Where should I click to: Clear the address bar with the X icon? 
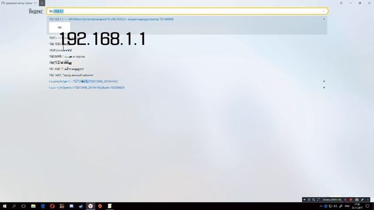click(x=324, y=11)
